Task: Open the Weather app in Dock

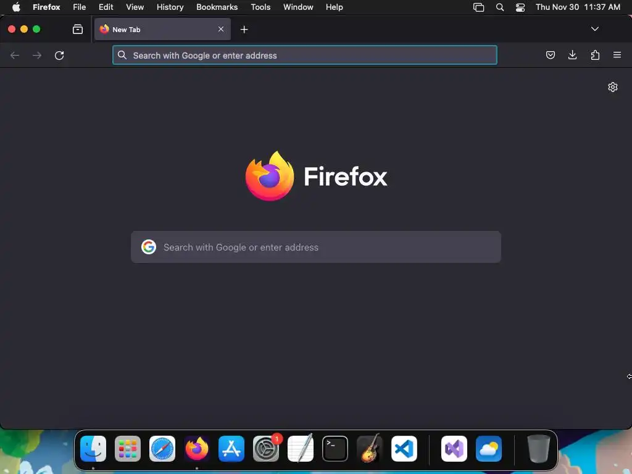Action: coord(489,448)
